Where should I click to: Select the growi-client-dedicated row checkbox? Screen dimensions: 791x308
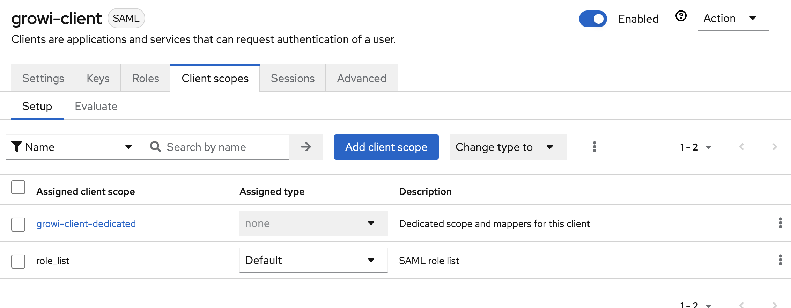[18, 224]
